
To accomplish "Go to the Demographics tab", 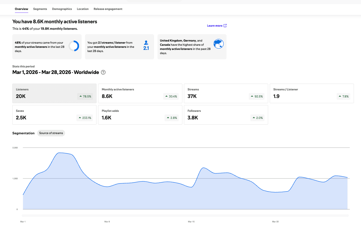I will tap(62, 9).
